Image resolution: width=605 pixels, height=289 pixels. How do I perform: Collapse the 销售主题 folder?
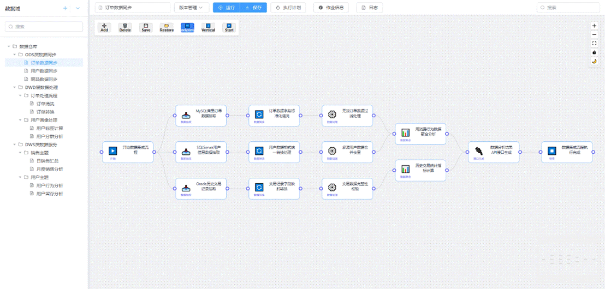(20, 153)
